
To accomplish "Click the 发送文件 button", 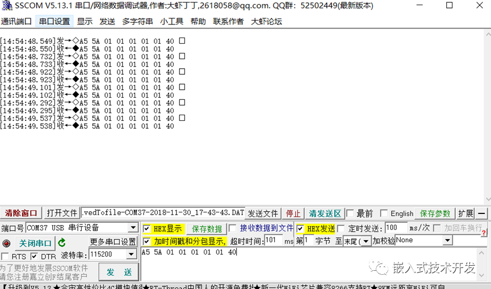I will pyautogui.click(x=263, y=213).
